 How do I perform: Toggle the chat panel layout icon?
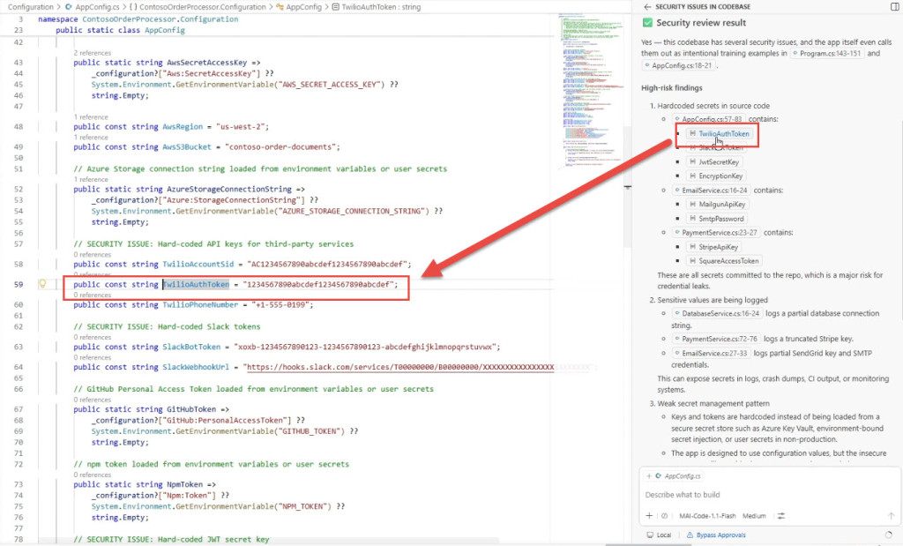pyautogui.click(x=895, y=7)
